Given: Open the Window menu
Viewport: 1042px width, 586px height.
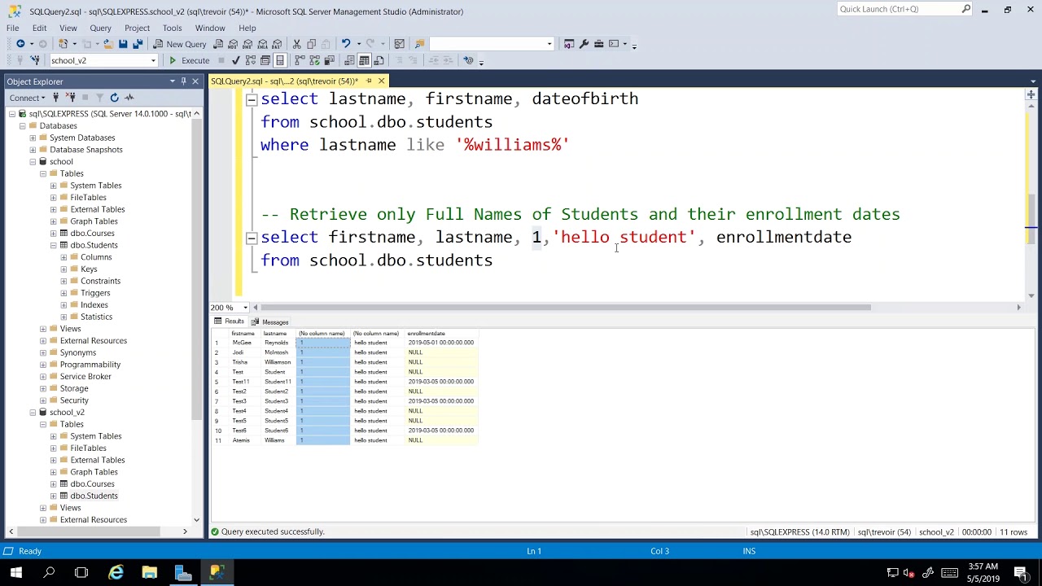Looking at the screenshot, I should [210, 28].
